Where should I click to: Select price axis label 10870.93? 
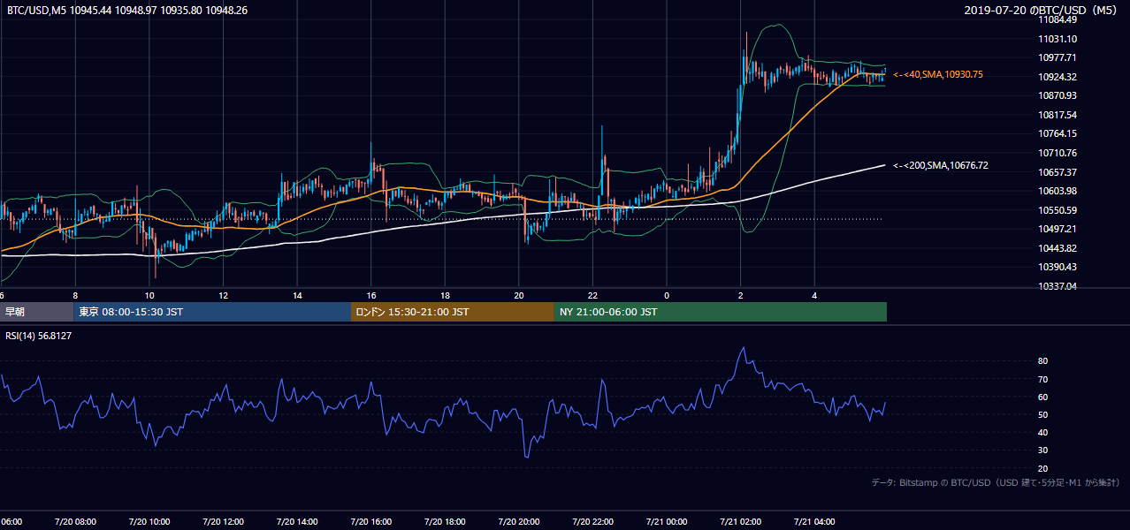1057,95
